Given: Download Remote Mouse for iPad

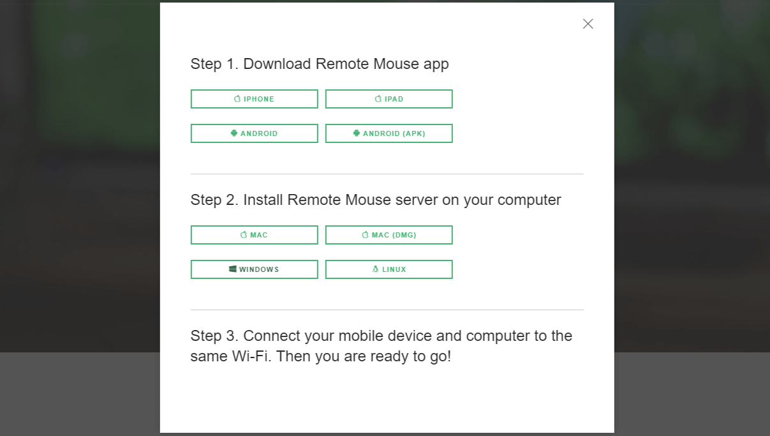Looking at the screenshot, I should [389, 98].
